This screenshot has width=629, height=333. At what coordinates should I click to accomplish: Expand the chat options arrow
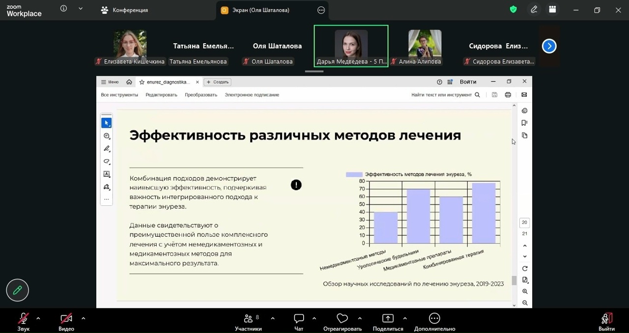click(314, 318)
